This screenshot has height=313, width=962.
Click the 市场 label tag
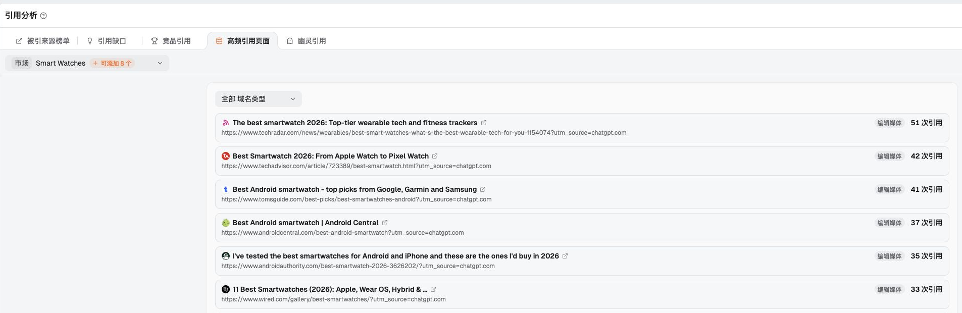click(x=22, y=63)
